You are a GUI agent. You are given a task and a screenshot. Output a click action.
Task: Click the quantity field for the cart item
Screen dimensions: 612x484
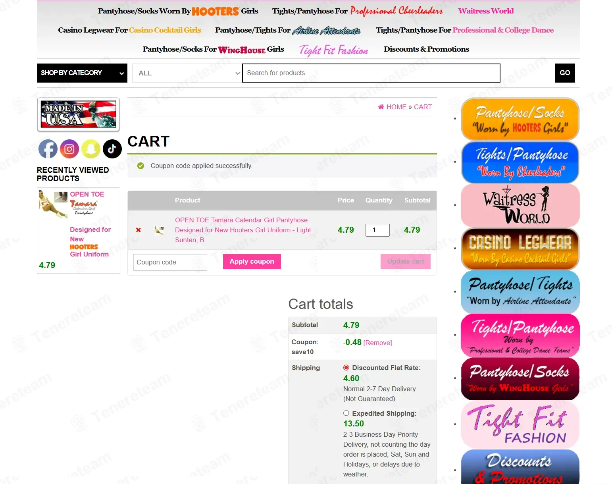point(377,230)
